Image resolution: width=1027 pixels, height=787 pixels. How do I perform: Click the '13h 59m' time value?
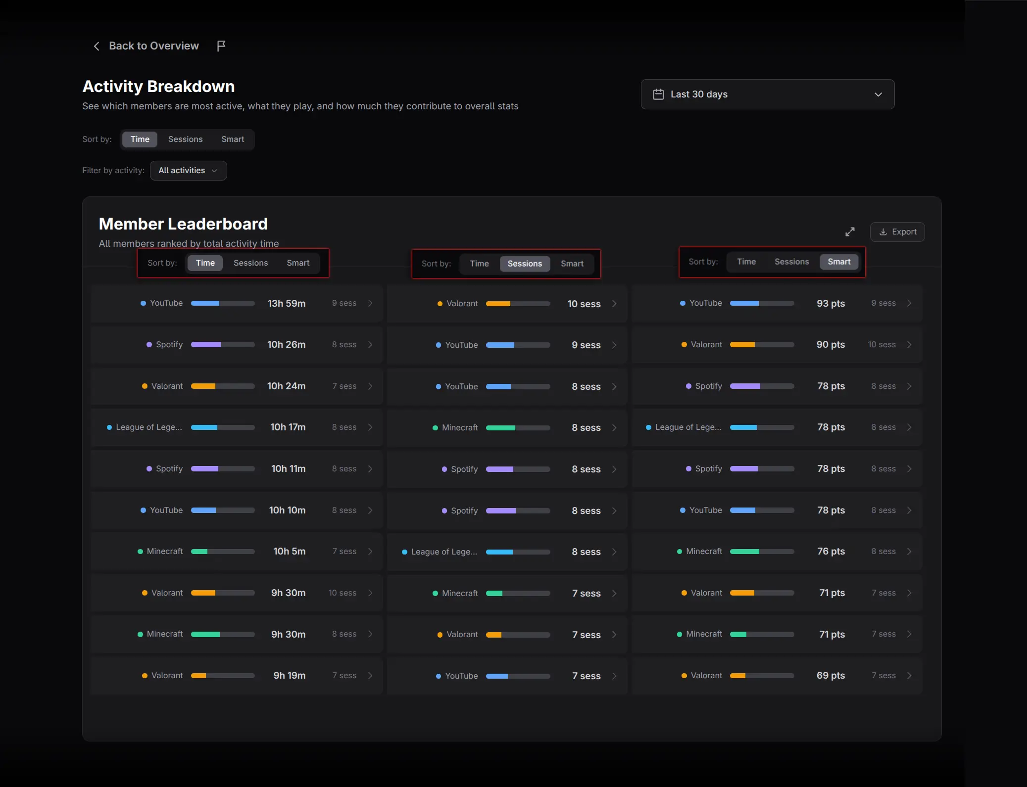(287, 303)
